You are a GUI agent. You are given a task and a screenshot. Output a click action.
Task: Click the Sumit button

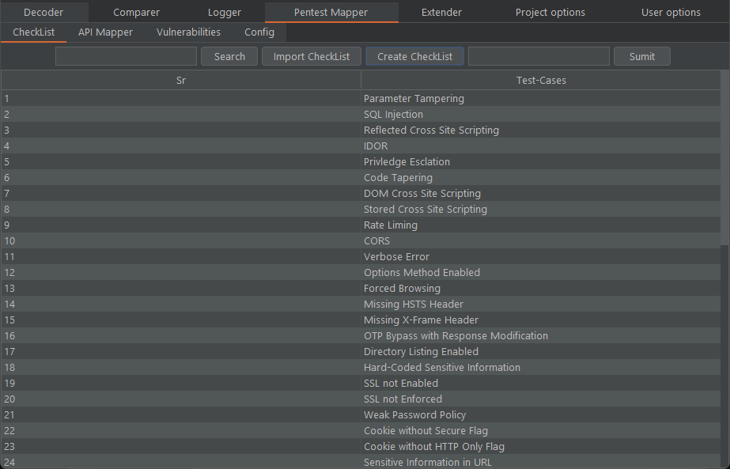pos(642,56)
